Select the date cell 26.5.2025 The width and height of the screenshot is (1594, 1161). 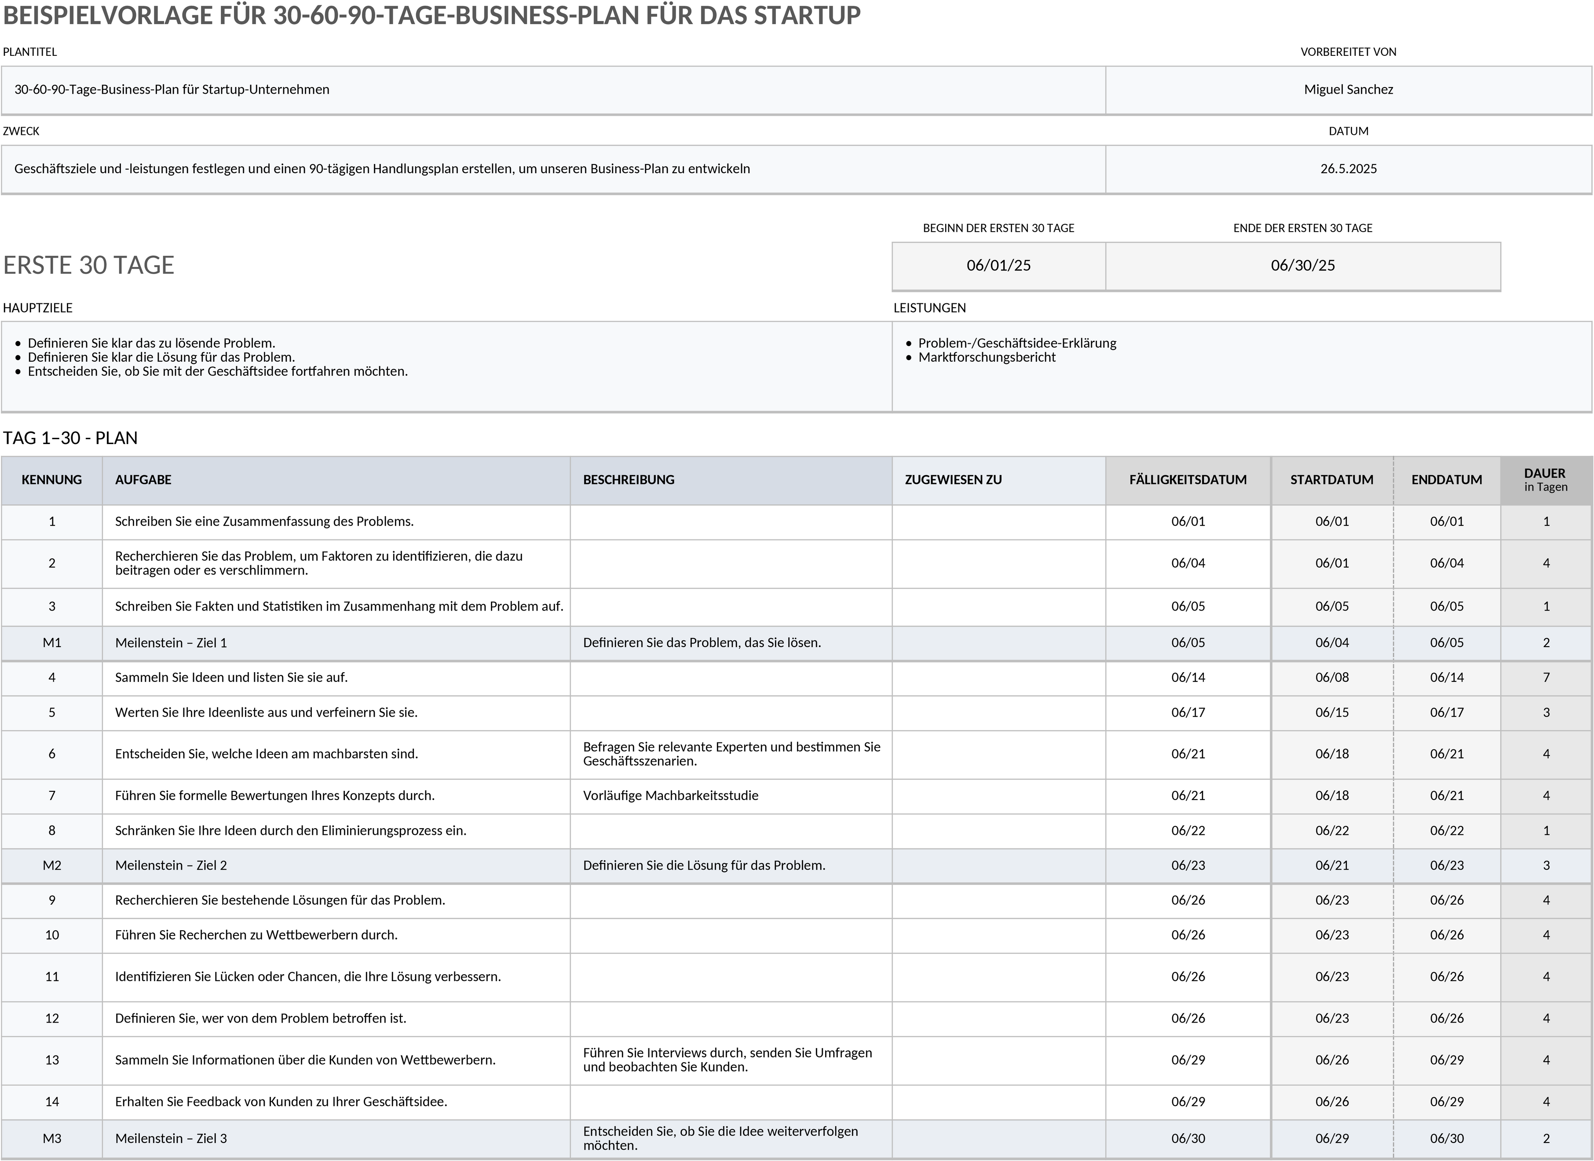pyautogui.click(x=1348, y=169)
